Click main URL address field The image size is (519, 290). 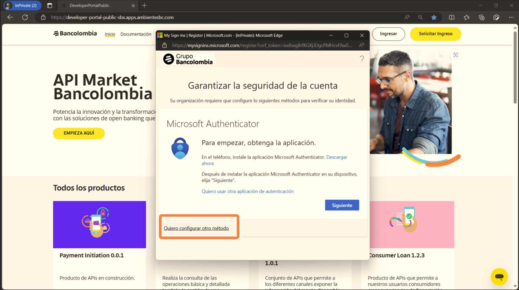[x=217, y=17]
